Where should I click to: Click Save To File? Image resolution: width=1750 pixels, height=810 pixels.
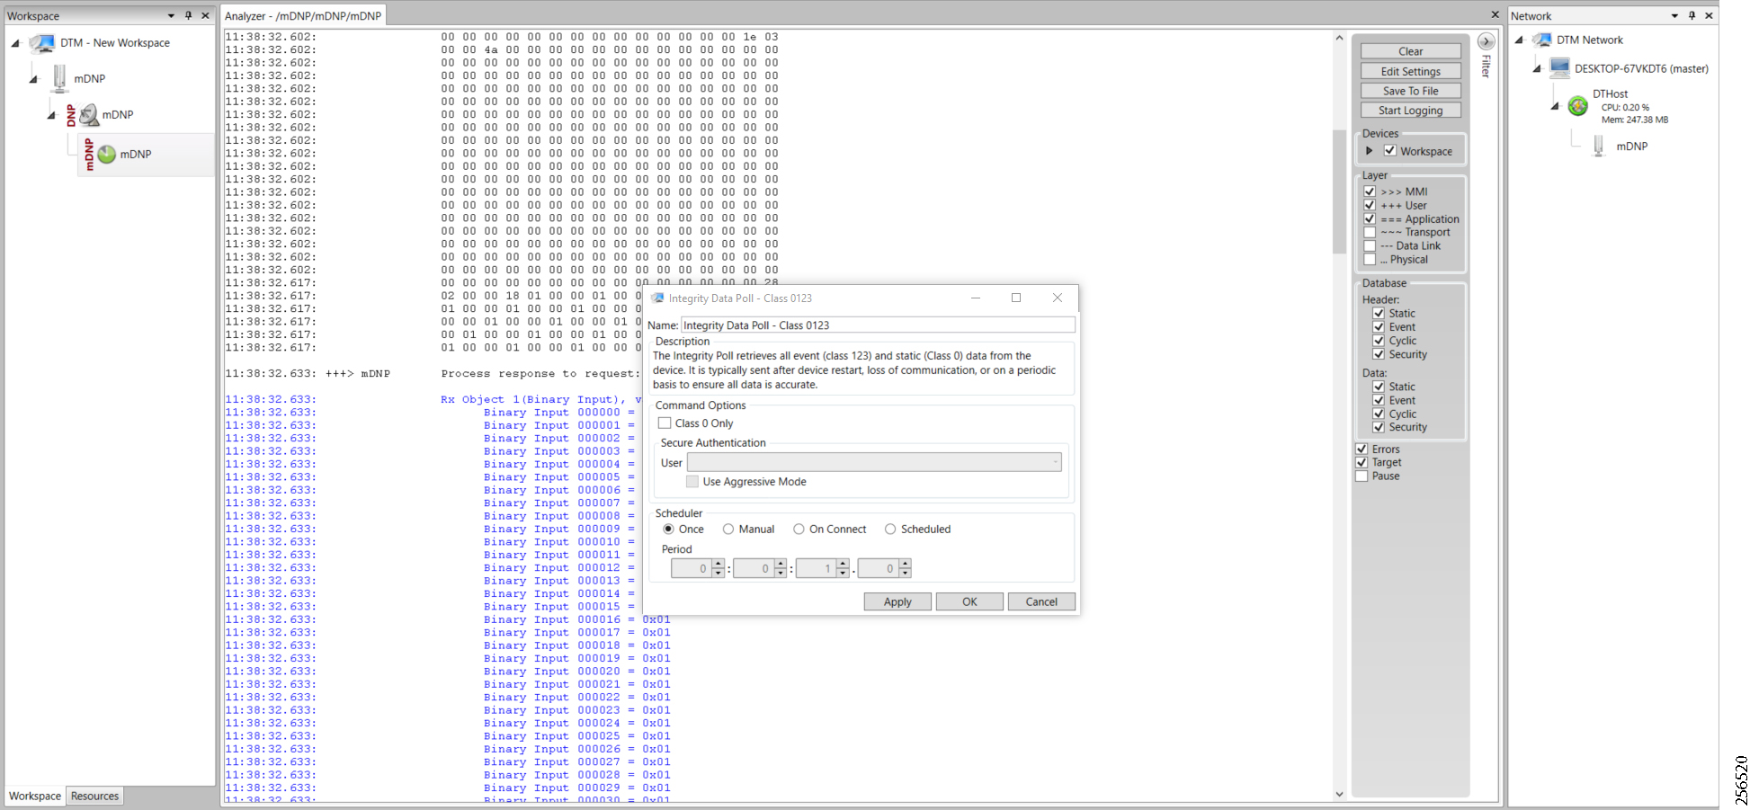(x=1410, y=91)
